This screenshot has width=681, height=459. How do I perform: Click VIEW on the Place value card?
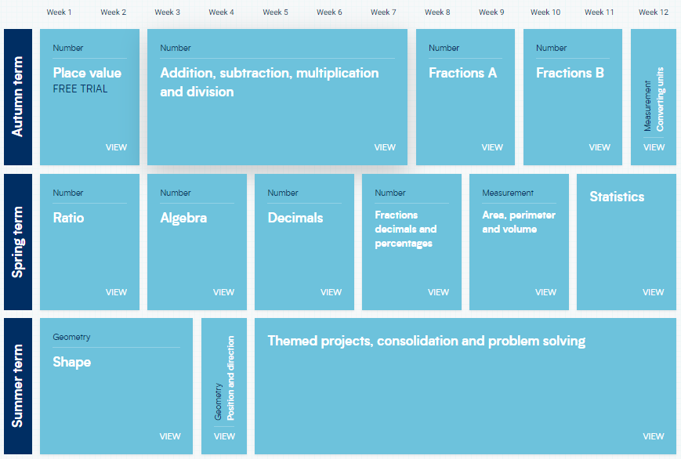tap(116, 147)
